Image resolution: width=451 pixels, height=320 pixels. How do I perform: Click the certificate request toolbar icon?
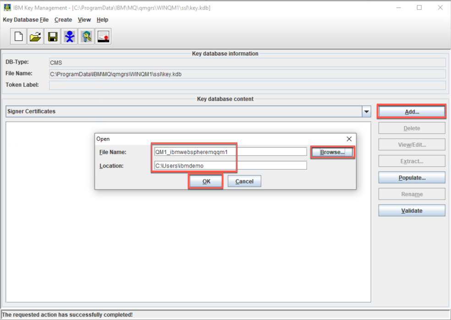click(103, 37)
